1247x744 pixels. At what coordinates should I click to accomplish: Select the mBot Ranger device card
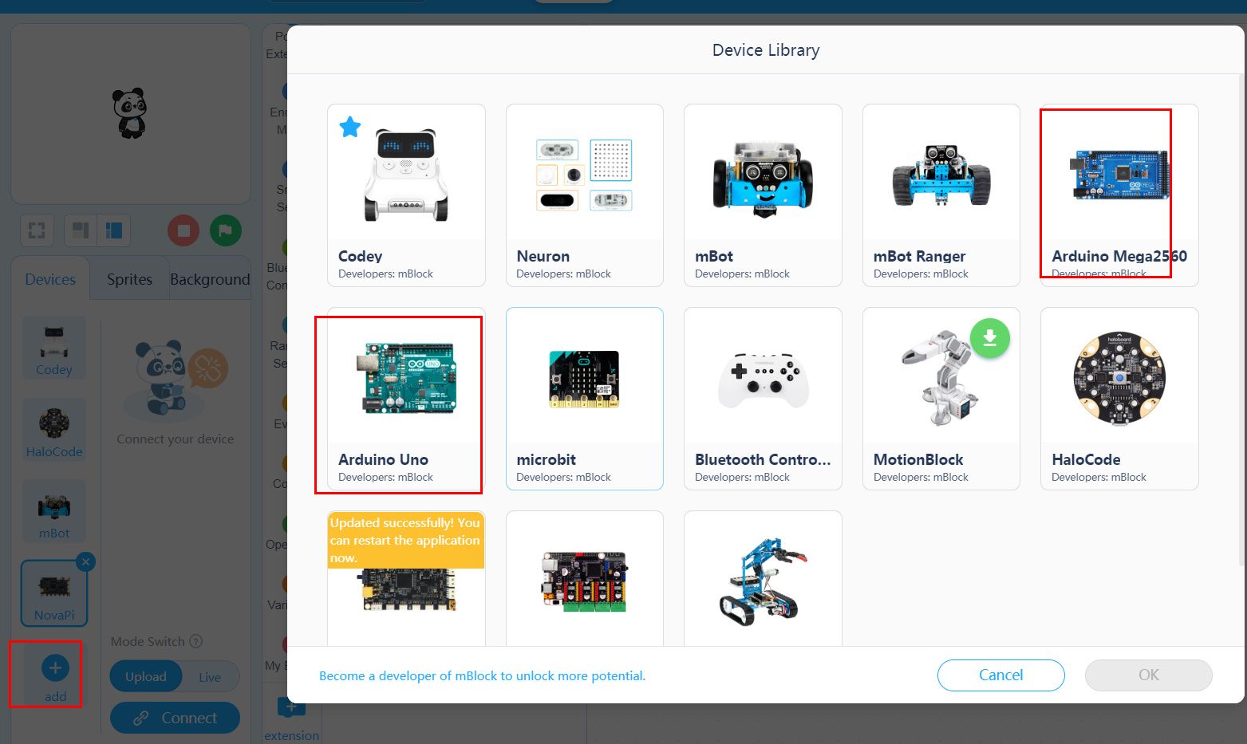pos(941,195)
